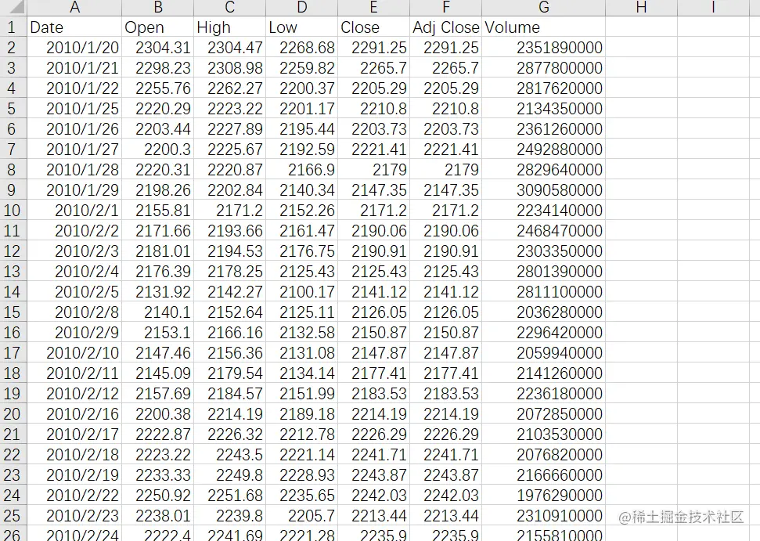Select Close column value 2242.03
Screen dimensions: 760x541
373,496
